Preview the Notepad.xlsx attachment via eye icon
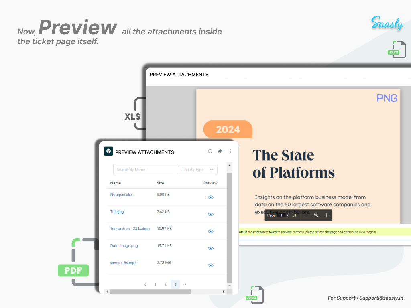Image resolution: width=411 pixels, height=308 pixels. coord(210,197)
